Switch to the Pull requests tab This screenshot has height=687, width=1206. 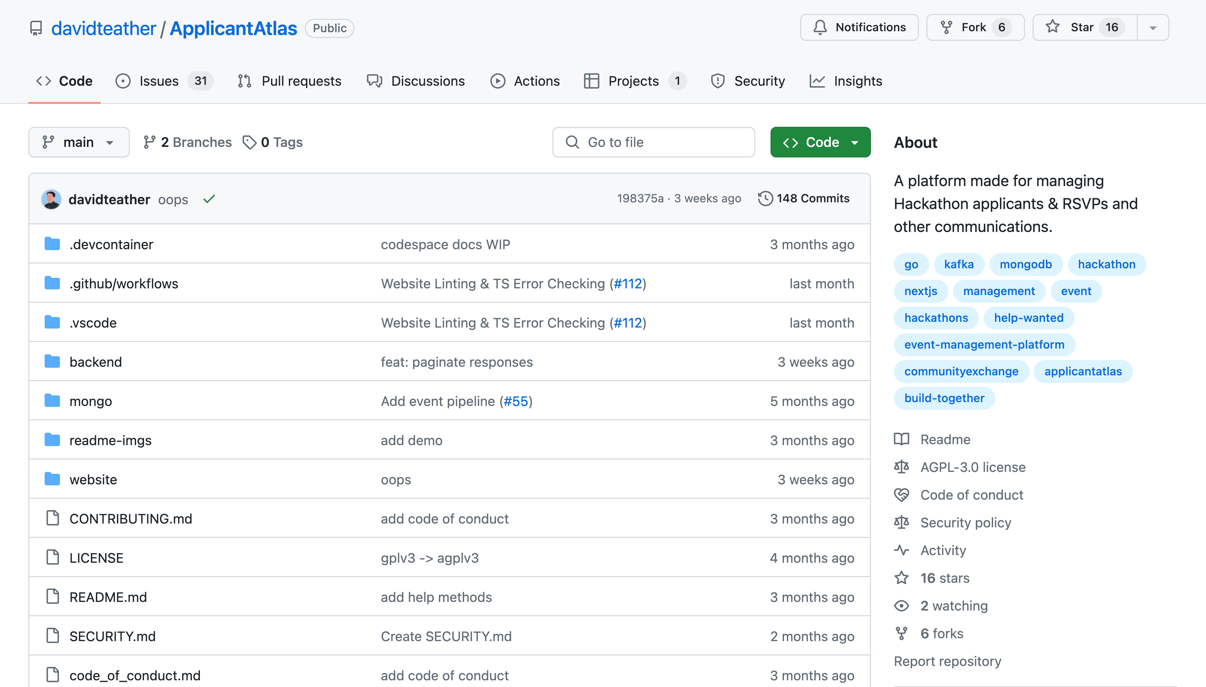(x=289, y=81)
